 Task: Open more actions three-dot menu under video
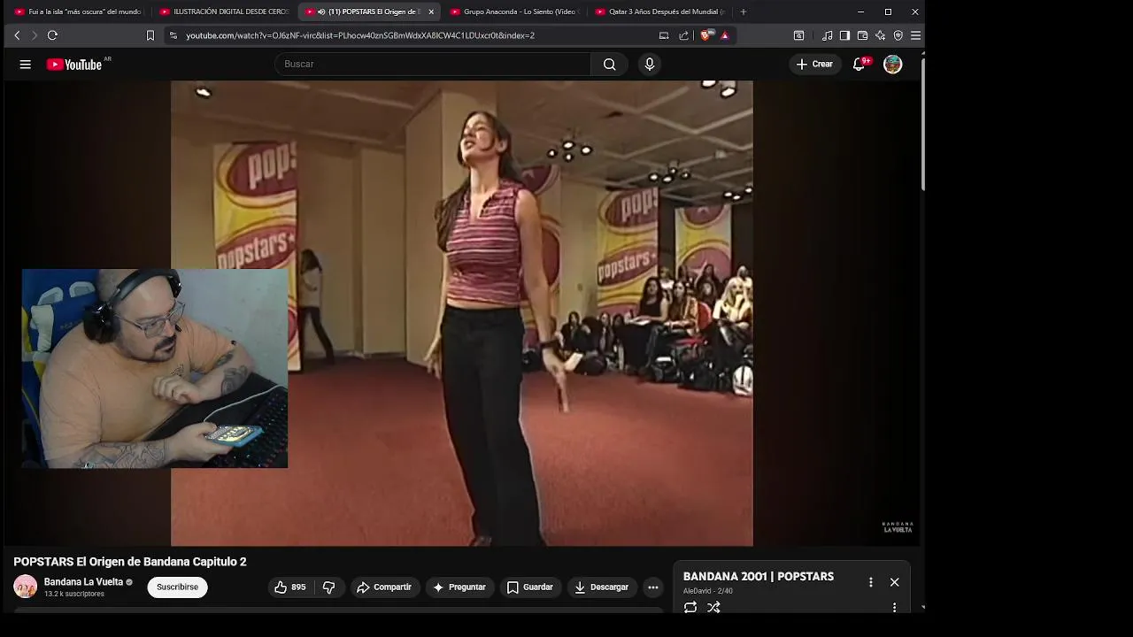[652, 587]
